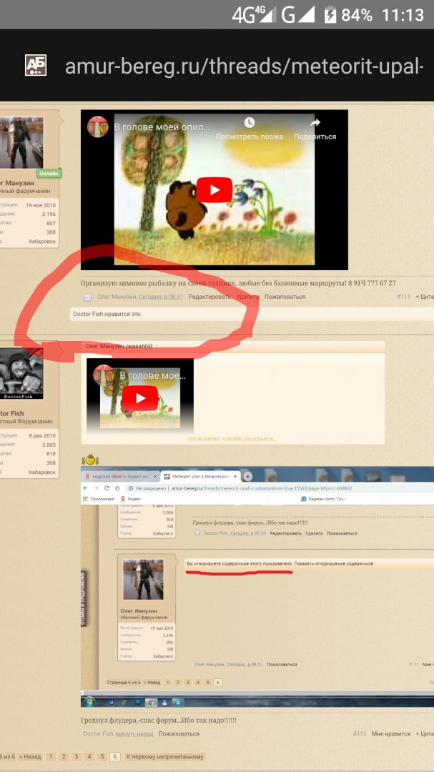
Task: Open YouTube channel avatar on the top video
Action: coord(97,127)
